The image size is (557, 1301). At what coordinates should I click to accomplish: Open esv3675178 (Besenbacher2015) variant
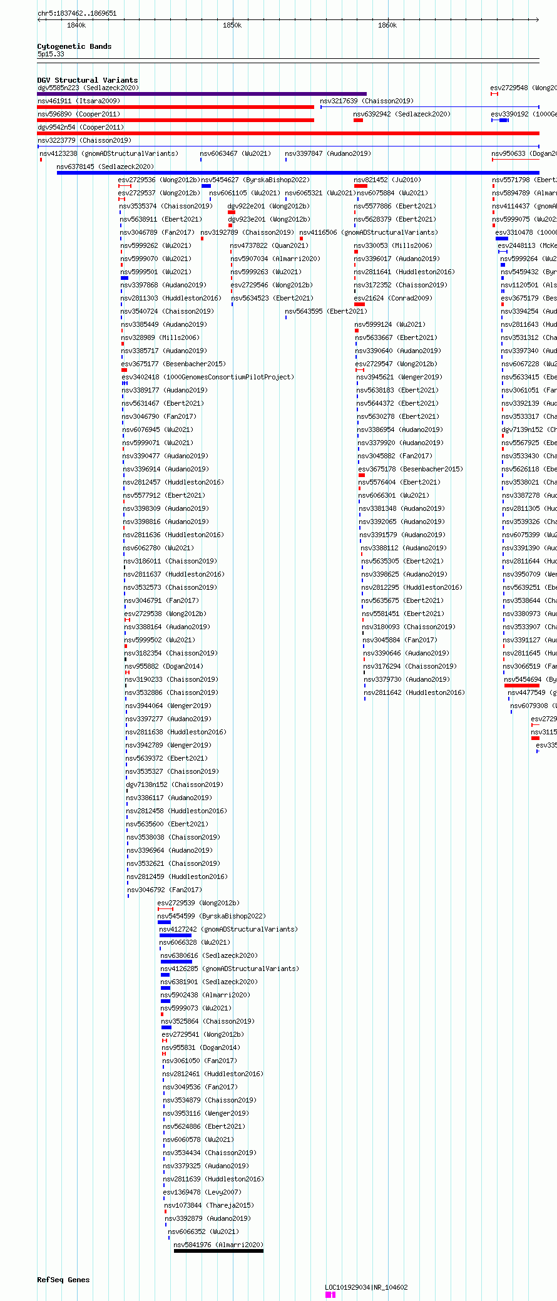(x=411, y=469)
